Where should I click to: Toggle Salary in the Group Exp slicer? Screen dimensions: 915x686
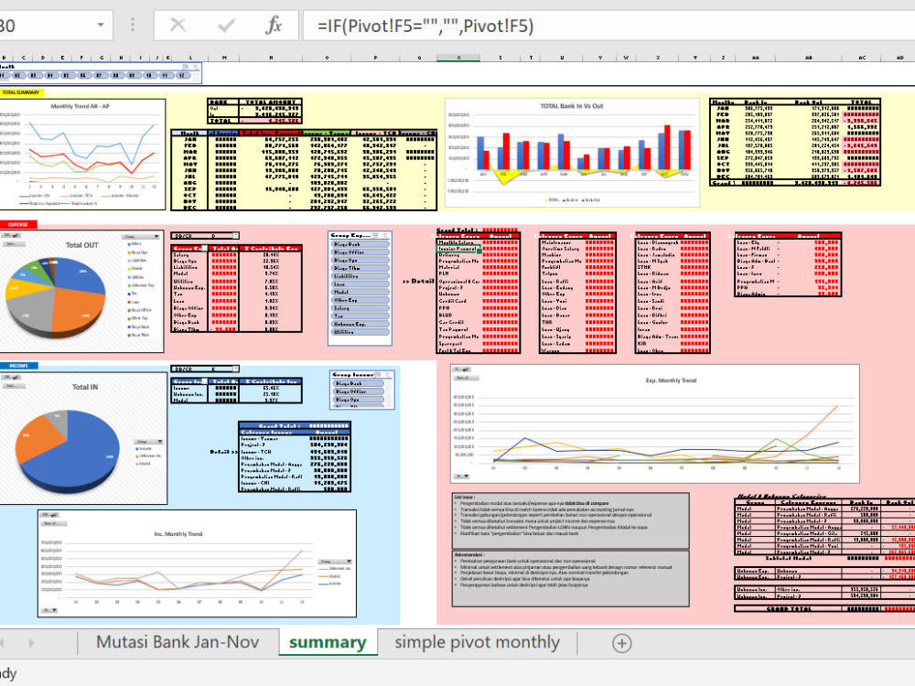pyautogui.click(x=360, y=308)
